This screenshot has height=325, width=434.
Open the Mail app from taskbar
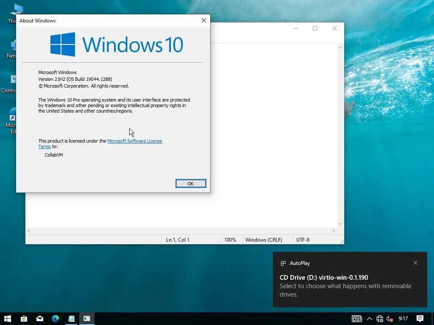(39, 319)
